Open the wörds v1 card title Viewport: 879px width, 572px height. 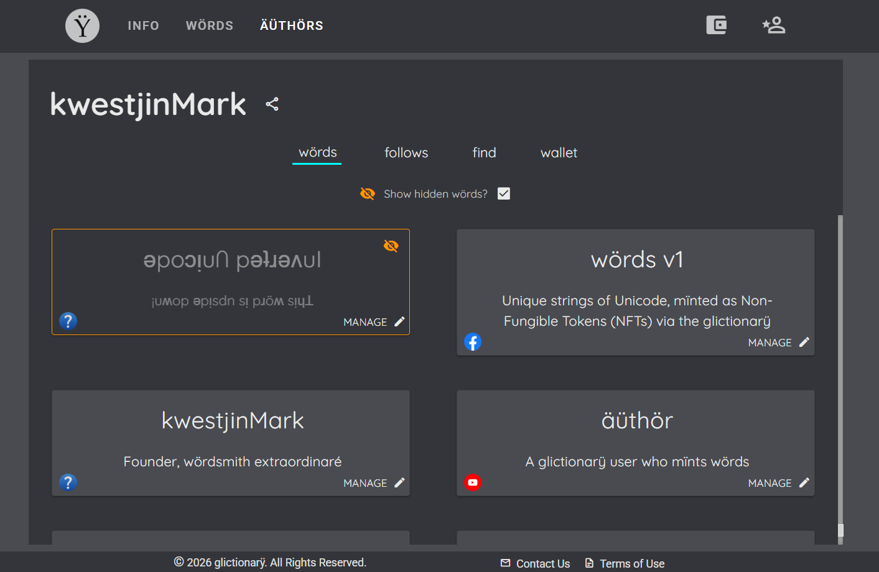[637, 260]
